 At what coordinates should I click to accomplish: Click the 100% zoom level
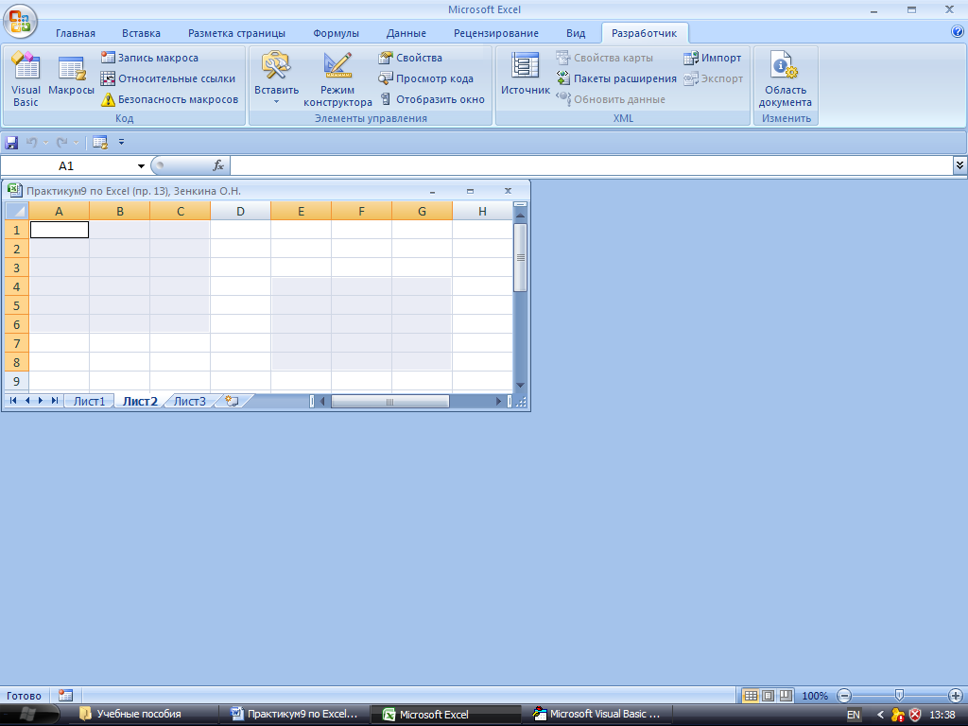click(x=815, y=696)
